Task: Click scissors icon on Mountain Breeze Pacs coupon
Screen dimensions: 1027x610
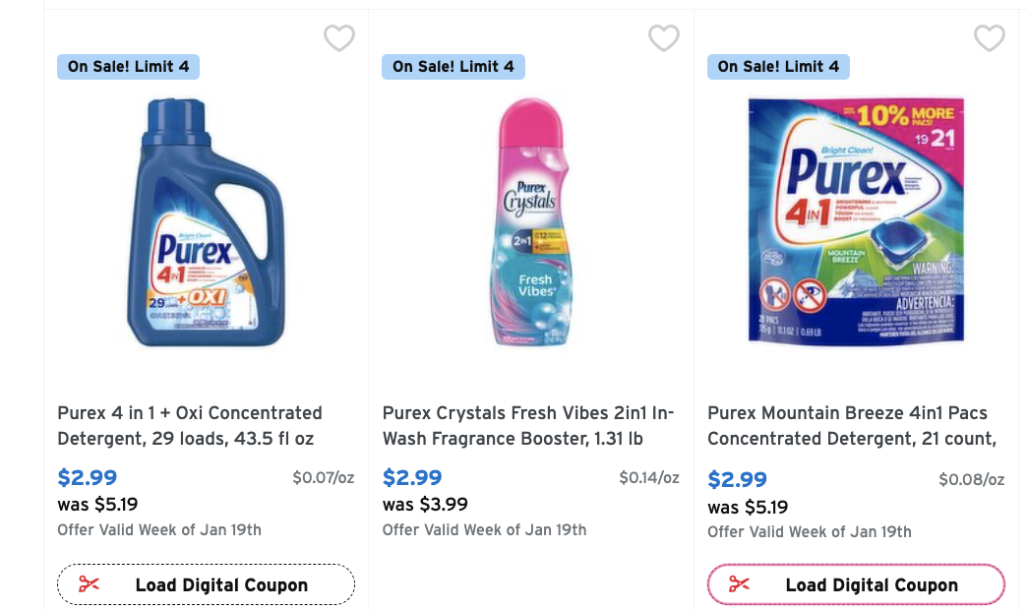Action: pyautogui.click(x=740, y=584)
